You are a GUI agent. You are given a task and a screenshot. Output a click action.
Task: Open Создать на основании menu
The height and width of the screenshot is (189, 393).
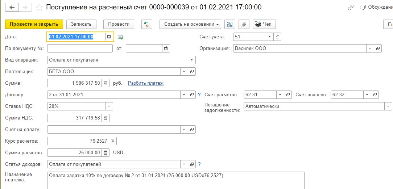tap(190, 24)
